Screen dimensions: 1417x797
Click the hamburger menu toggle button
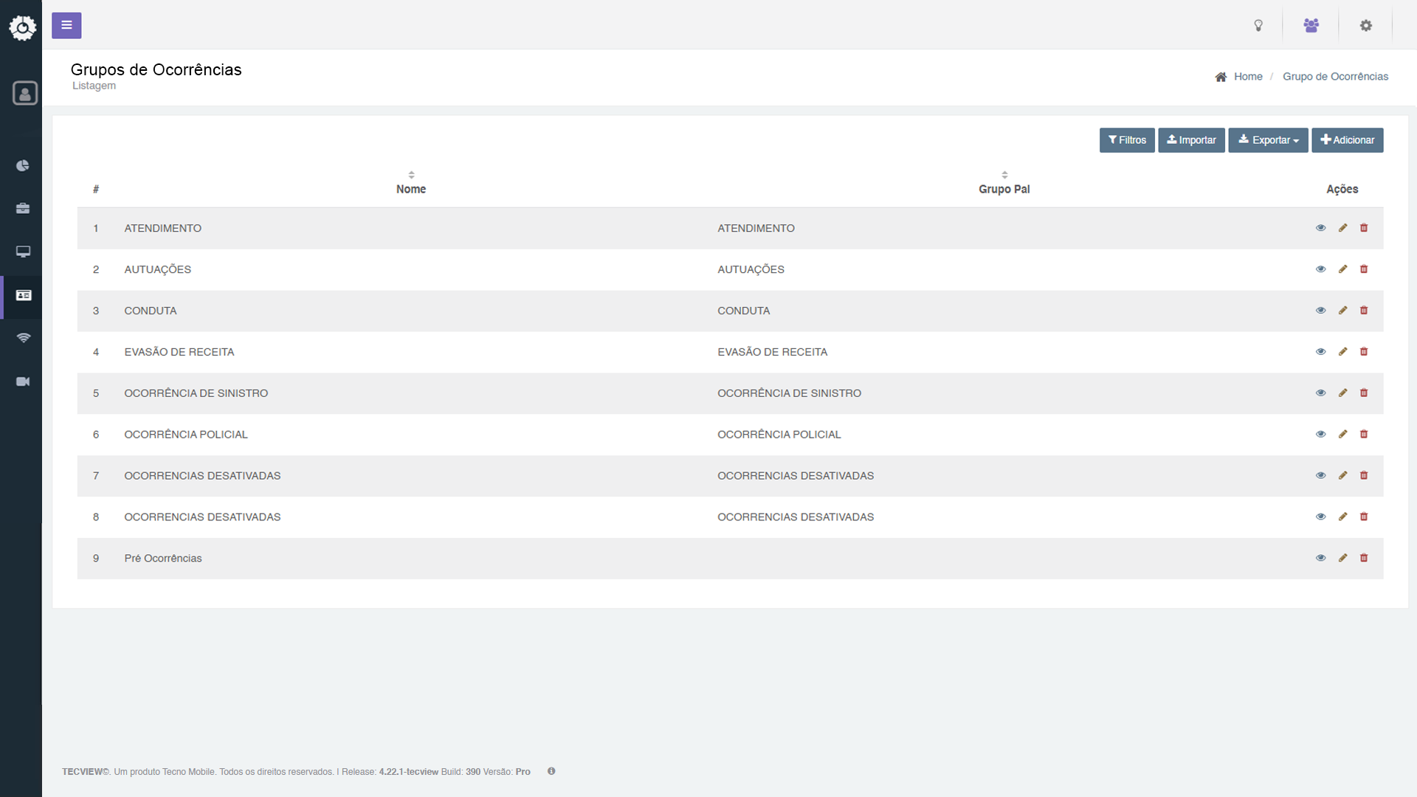coord(66,25)
